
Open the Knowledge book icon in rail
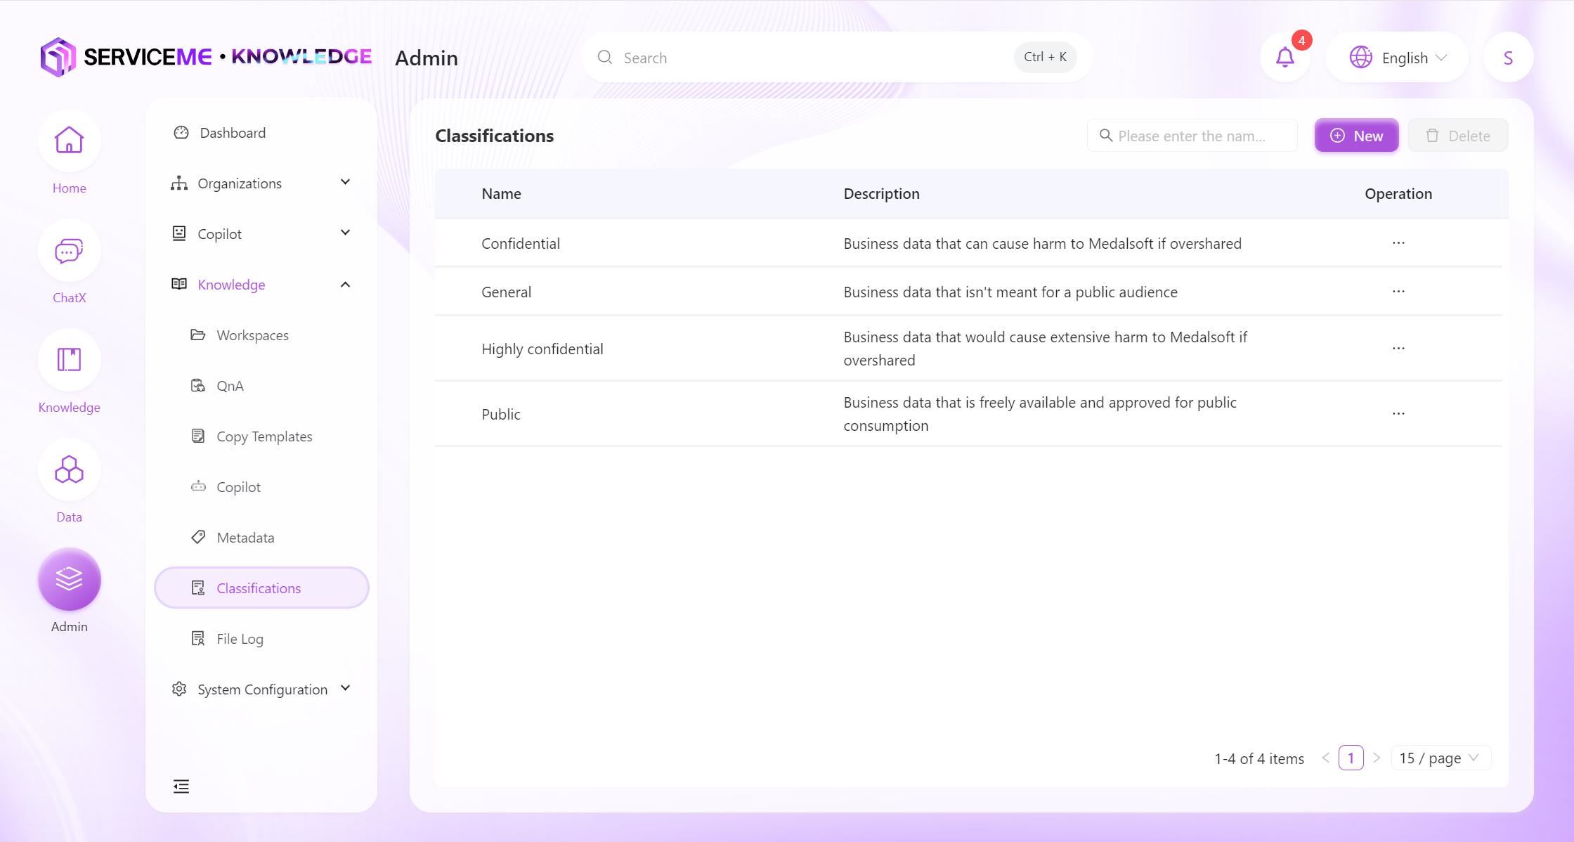point(69,360)
